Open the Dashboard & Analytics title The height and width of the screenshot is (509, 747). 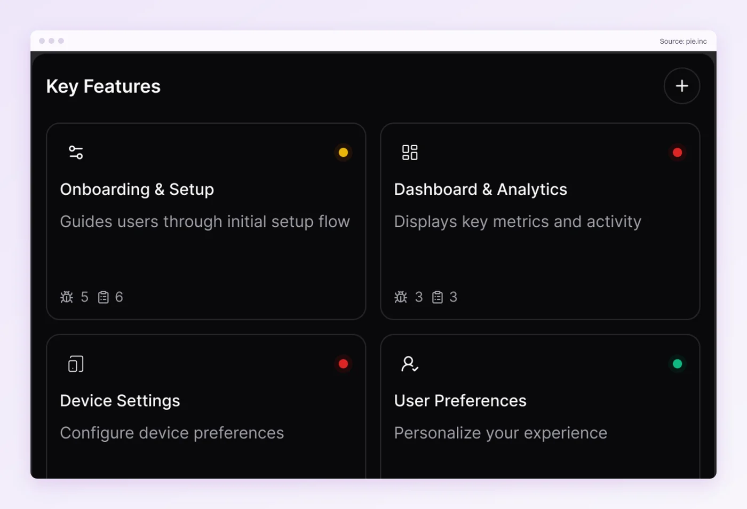481,189
